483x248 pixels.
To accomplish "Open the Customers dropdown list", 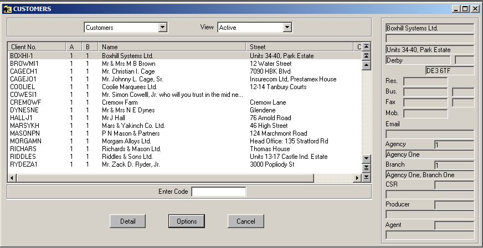I will tap(162, 27).
